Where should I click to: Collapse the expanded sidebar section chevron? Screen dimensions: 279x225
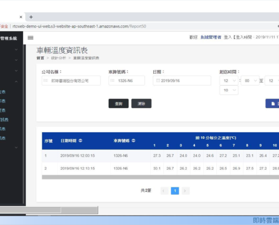pyautogui.click(x=16, y=82)
